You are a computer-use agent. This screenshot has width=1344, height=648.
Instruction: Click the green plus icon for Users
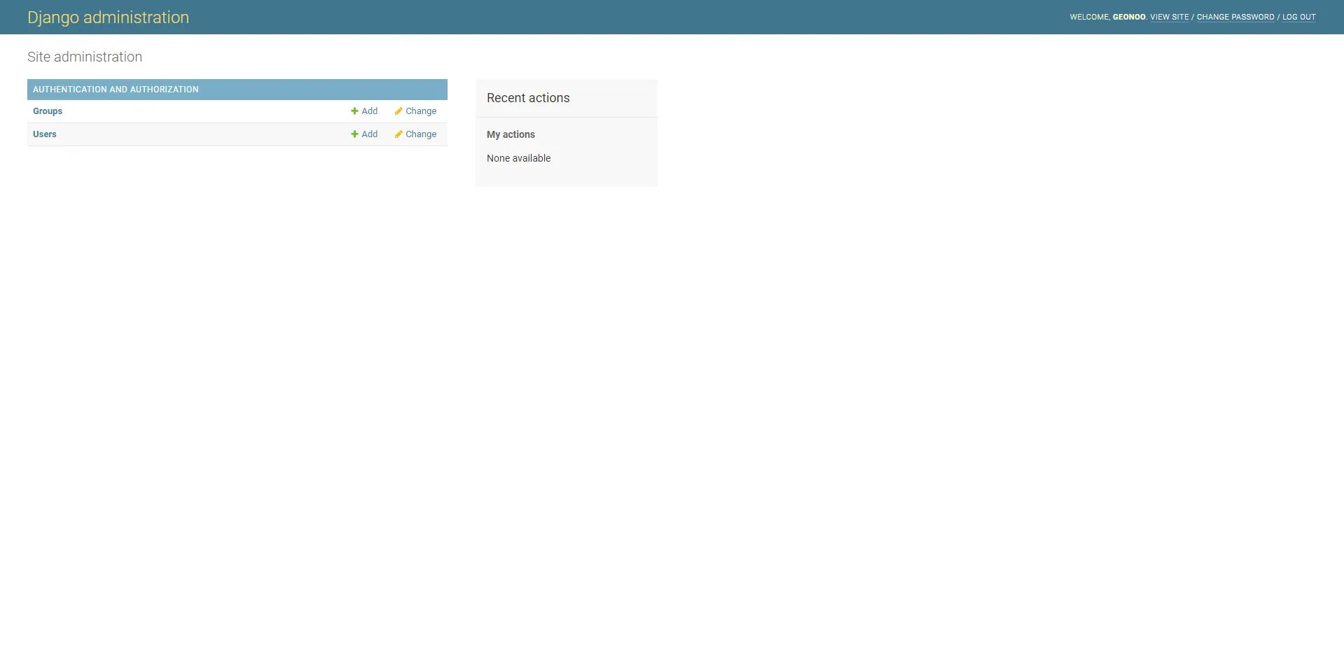point(354,134)
